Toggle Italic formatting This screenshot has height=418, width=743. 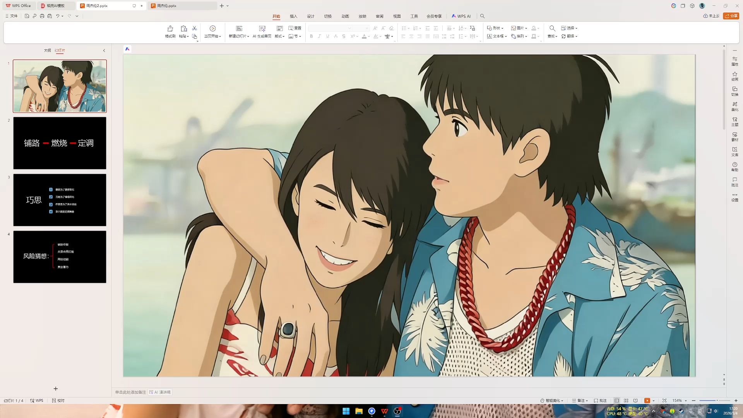[x=319, y=36]
